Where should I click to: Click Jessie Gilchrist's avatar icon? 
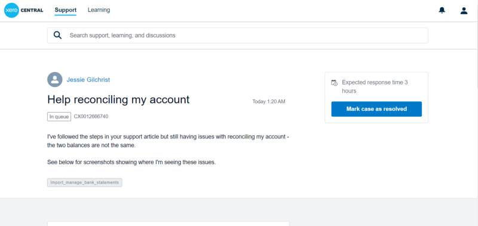pyautogui.click(x=55, y=80)
